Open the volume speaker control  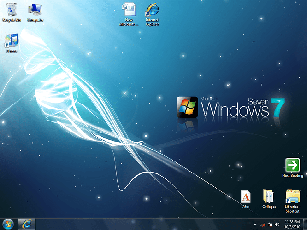[277, 224]
